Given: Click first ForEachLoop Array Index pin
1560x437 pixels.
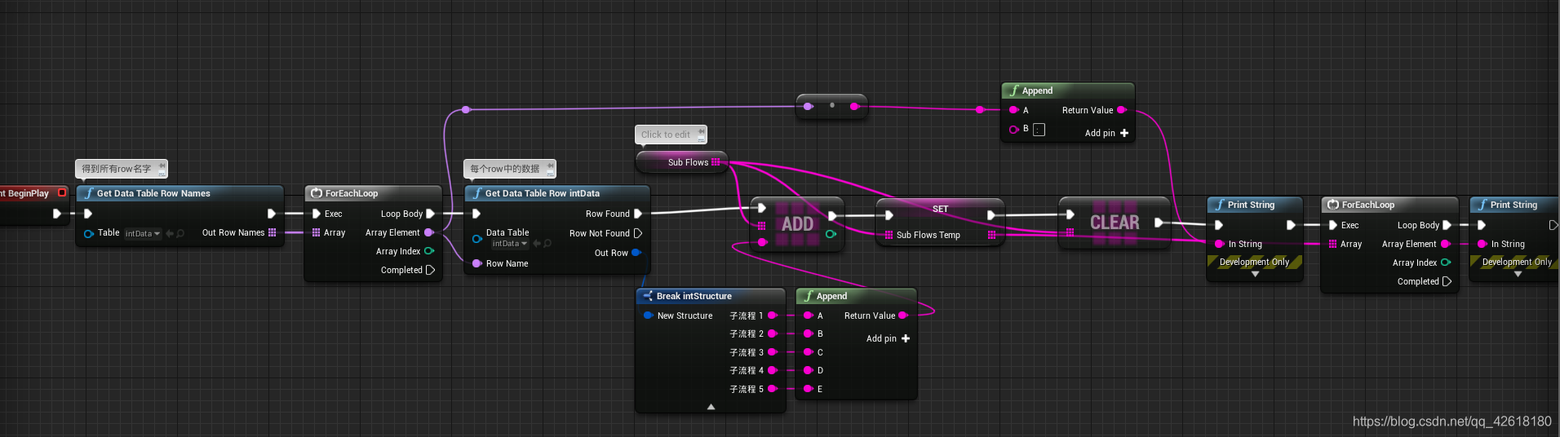Looking at the screenshot, I should coord(429,251).
